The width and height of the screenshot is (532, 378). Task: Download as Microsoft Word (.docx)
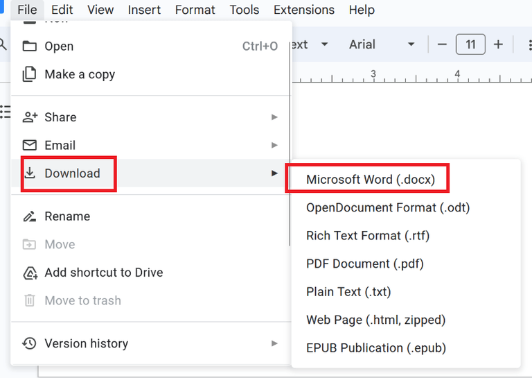click(x=371, y=179)
